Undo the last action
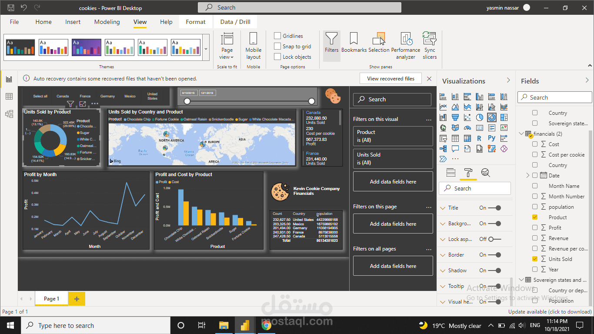594x334 pixels. 24,8
